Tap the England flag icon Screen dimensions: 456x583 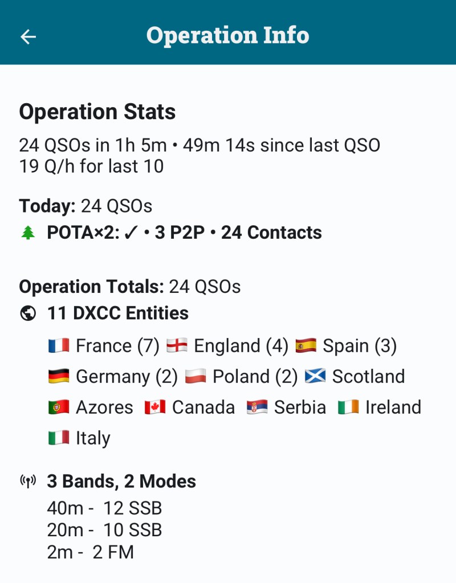pyautogui.click(x=177, y=346)
